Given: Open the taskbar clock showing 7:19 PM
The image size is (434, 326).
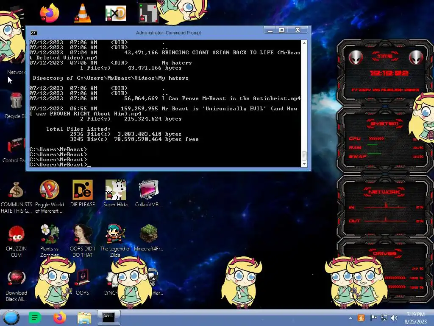Looking at the screenshot, I should 415,318.
